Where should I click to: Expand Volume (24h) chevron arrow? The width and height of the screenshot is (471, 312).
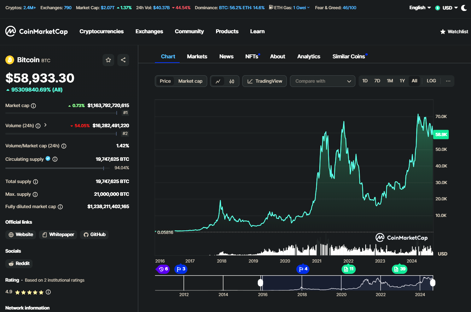coord(45,125)
